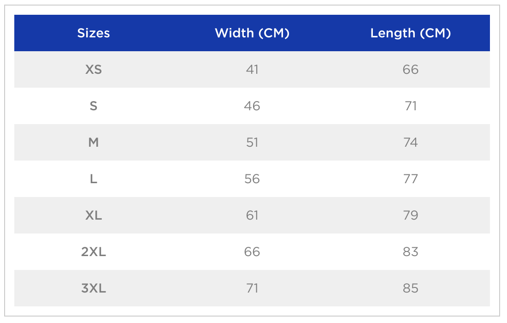Click length value 79 for XL
The height and width of the screenshot is (323, 507).
[x=410, y=215]
